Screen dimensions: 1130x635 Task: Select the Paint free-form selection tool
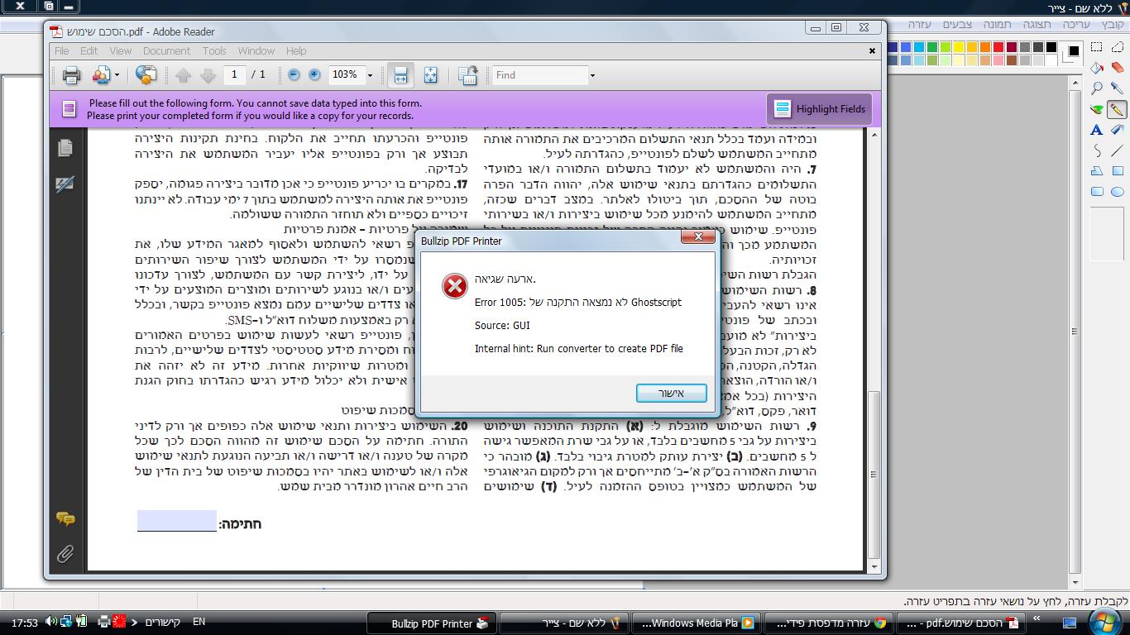coord(1117,48)
